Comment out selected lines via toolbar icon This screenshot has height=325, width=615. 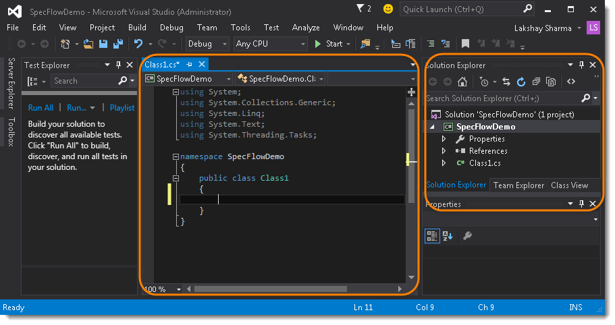click(431, 44)
